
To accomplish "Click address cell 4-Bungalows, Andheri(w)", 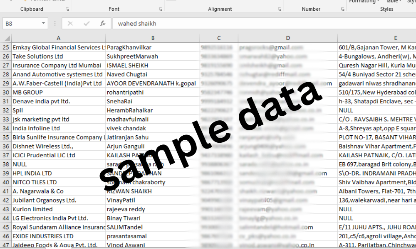I will pyautogui.click(x=377, y=56).
